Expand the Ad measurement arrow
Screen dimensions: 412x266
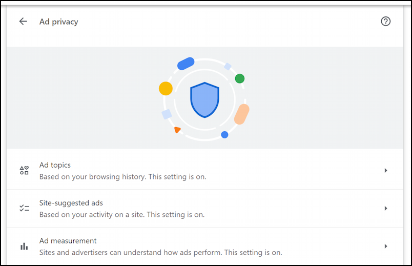(385, 247)
